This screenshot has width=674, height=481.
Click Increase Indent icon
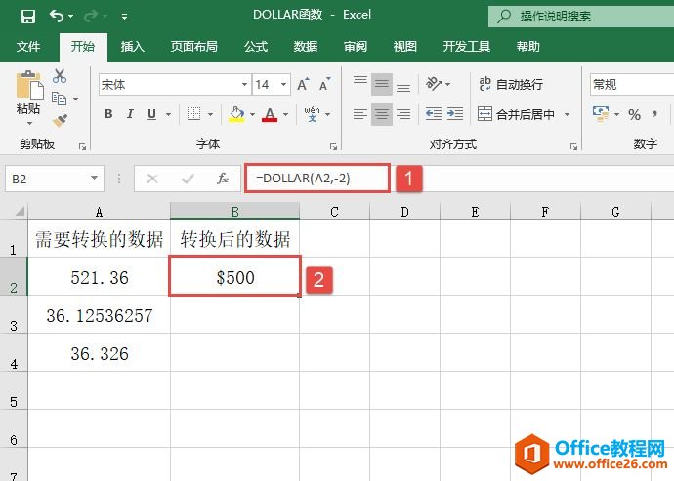[455, 114]
